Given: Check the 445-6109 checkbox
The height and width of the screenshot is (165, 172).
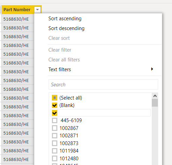Looking at the screenshot, I should tap(55, 120).
